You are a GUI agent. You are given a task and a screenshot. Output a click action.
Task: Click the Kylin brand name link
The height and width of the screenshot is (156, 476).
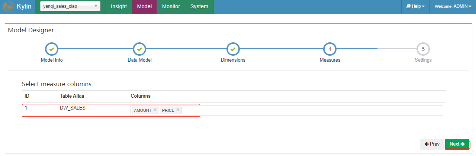(x=24, y=7)
